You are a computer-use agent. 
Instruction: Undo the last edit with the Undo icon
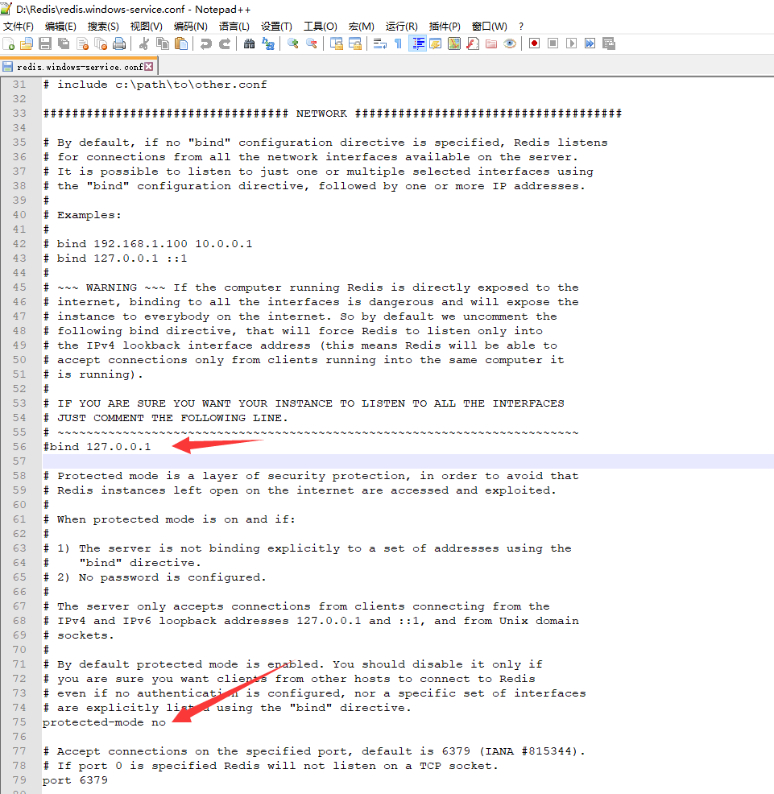[x=205, y=44]
